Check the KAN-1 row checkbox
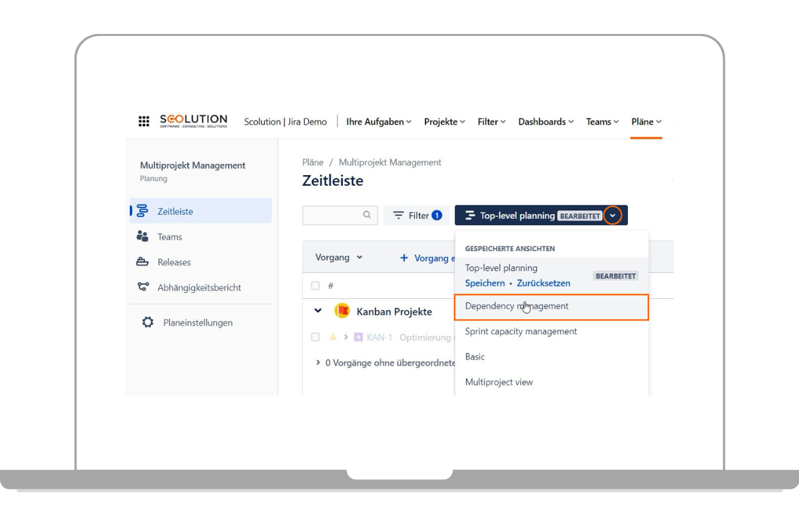The width and height of the screenshot is (799, 526). [x=316, y=337]
